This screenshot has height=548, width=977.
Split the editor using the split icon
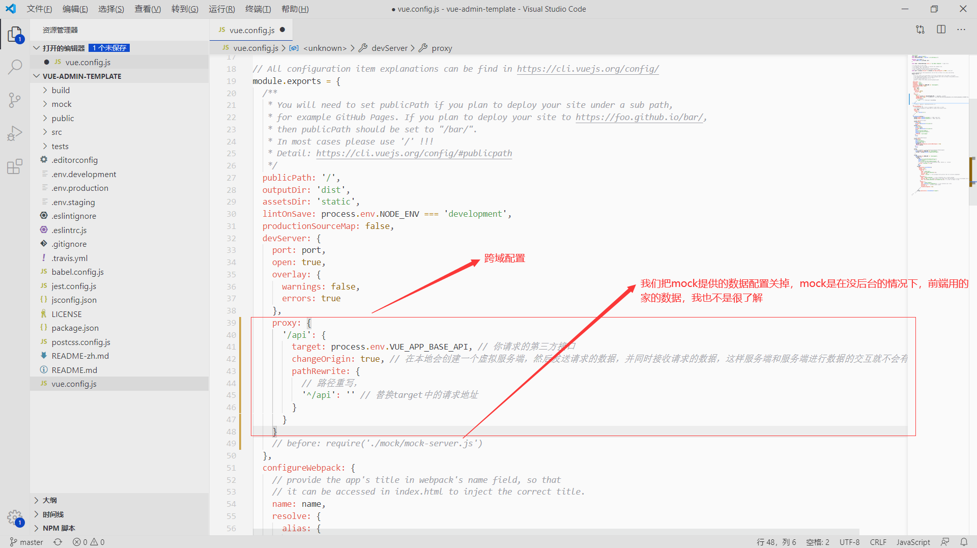941,29
